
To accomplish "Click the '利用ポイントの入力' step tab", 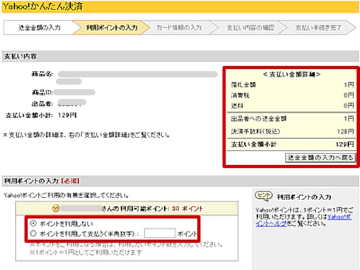I will click(112, 28).
